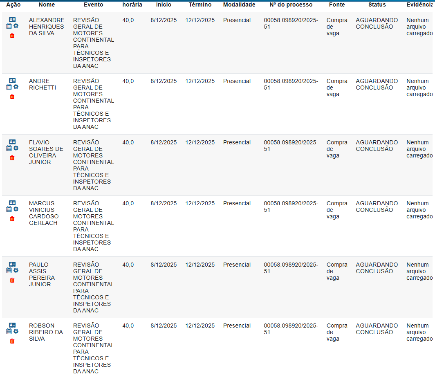Delete Andre Richetti entry with red trash icon
Viewport: 435px width, 375px height.
(x=12, y=97)
